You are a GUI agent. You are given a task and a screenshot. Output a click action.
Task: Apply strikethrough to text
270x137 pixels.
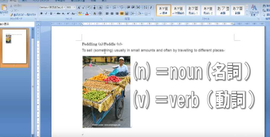point(58,13)
